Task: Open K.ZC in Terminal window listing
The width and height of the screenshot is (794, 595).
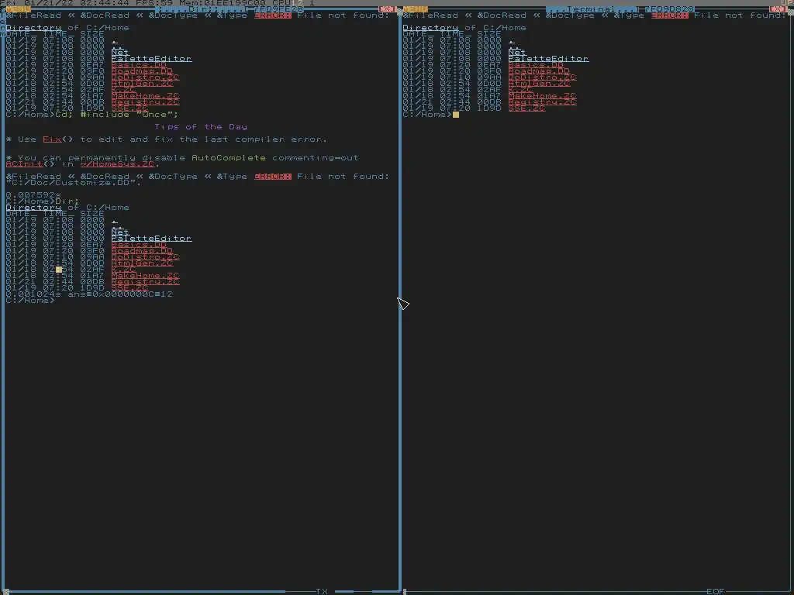Action: (x=520, y=90)
